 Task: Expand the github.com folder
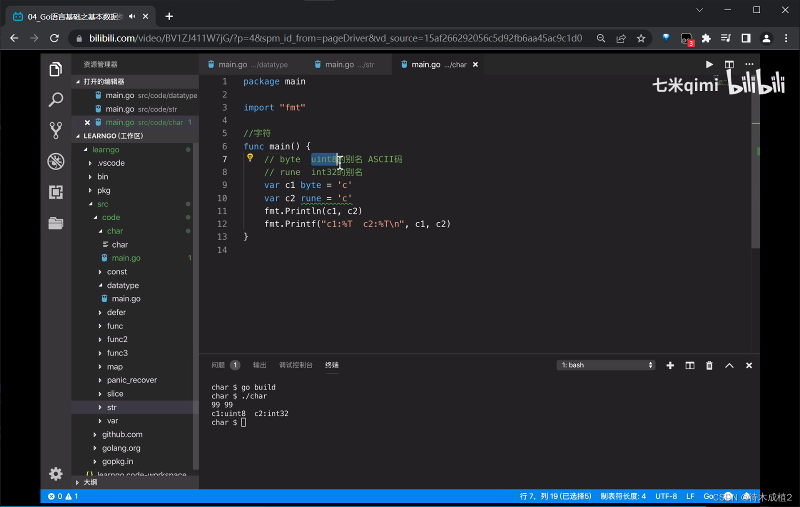point(122,434)
